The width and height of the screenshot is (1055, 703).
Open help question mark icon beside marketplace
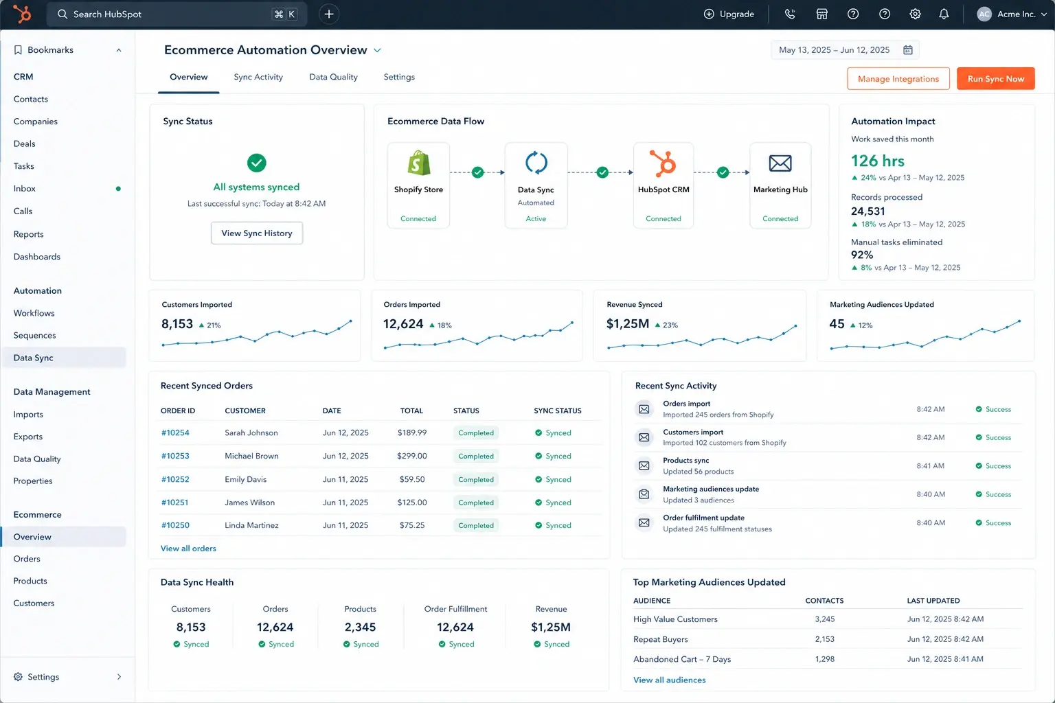click(x=853, y=14)
